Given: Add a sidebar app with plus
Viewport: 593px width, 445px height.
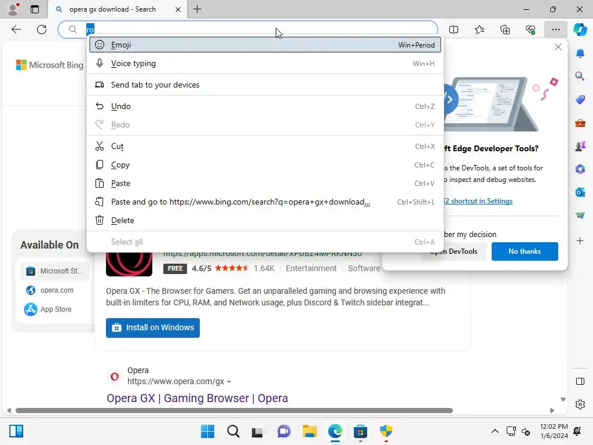Looking at the screenshot, I should click(580, 240).
